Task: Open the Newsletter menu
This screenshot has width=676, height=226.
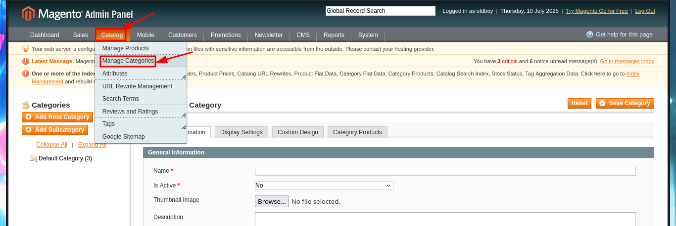Action: coord(269,35)
